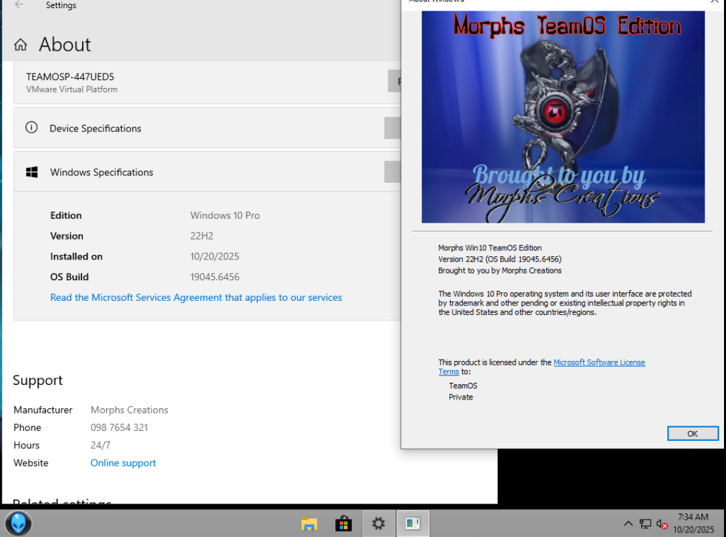The height and width of the screenshot is (537, 726).
Task: Click the phone number 098 7654 321
Action: 119,428
